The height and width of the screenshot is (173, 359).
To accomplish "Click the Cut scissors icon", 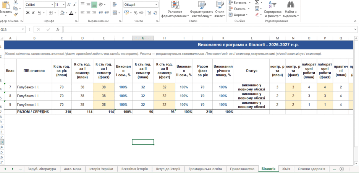I will [16, 3].
